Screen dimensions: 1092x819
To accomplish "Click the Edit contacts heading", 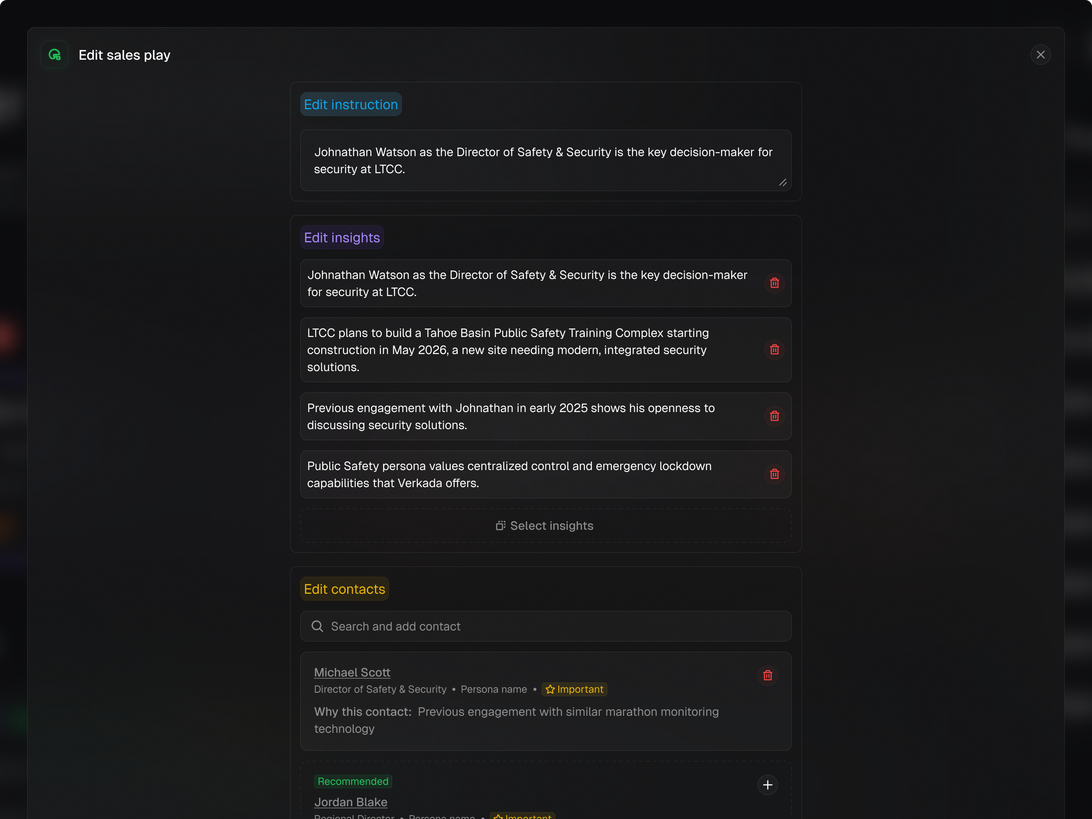I will point(344,589).
